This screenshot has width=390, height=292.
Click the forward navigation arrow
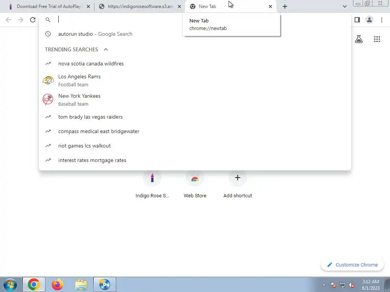(x=21, y=20)
